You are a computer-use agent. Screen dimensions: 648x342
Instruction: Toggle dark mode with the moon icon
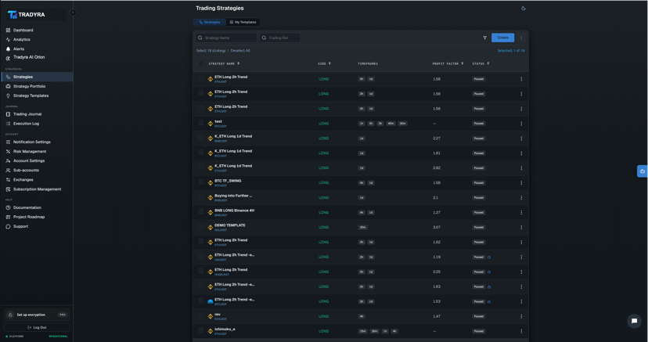[x=524, y=9]
